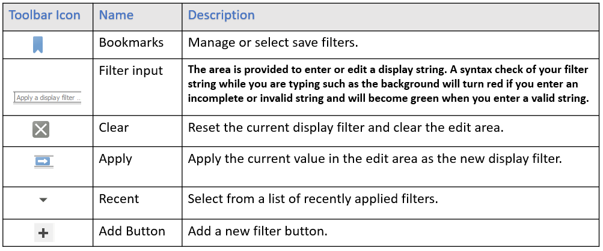603x251 pixels.
Task: Click 'Add a new filter button.' description
Action: (x=257, y=231)
